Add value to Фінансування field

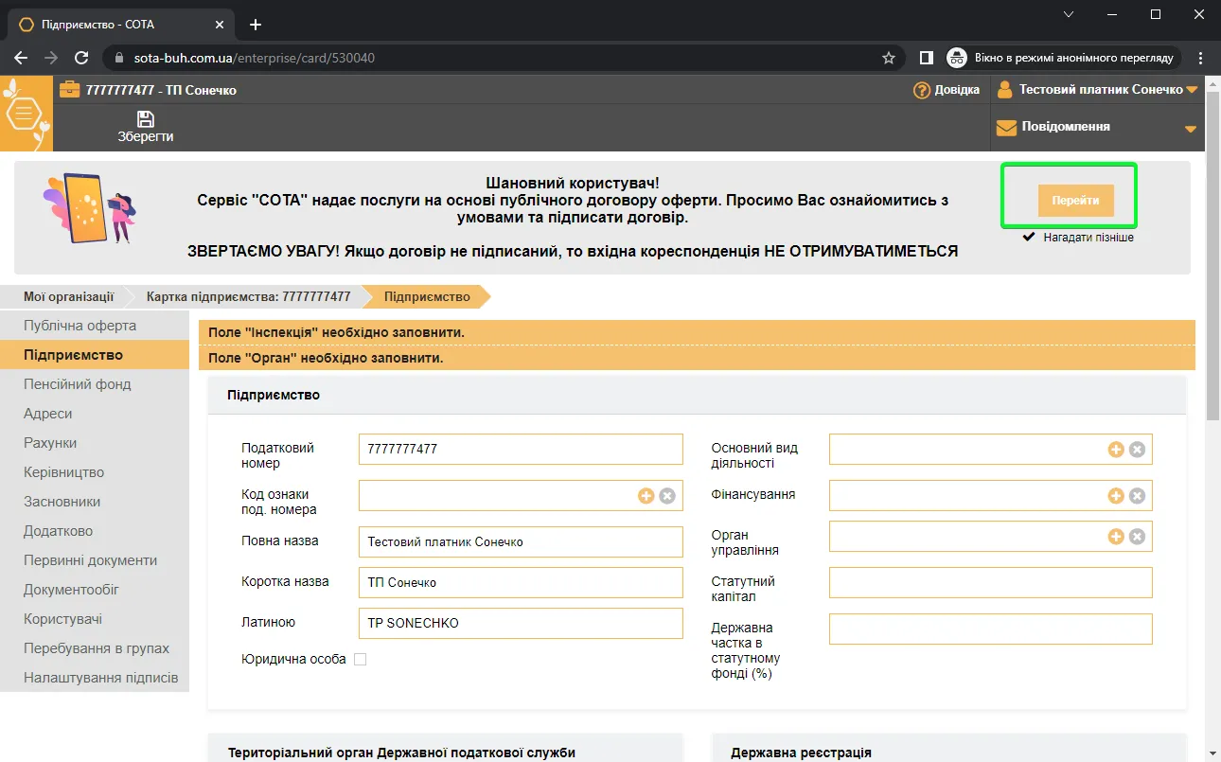point(1116,495)
